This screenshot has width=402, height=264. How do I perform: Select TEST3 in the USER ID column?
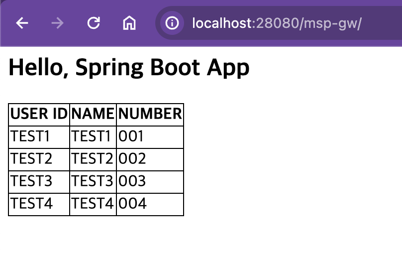pyautogui.click(x=39, y=182)
